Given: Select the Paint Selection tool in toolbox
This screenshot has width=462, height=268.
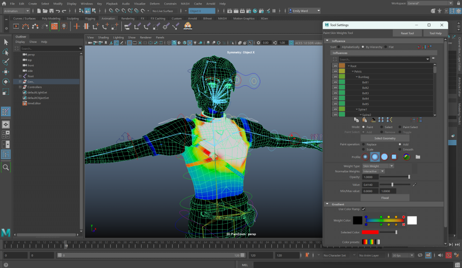Looking at the screenshot, I should [6, 62].
